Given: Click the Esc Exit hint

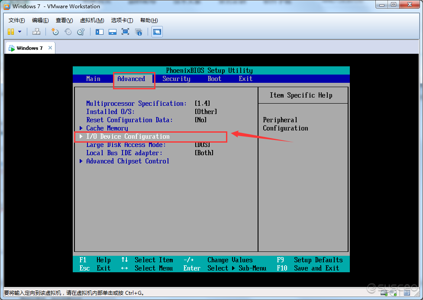Looking at the screenshot, I should pyautogui.click(x=95, y=268).
